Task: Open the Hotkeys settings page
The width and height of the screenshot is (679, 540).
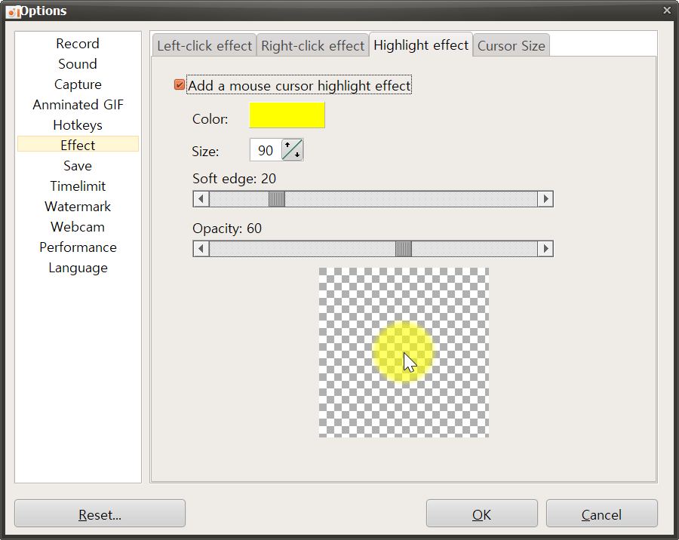Action: (77, 124)
